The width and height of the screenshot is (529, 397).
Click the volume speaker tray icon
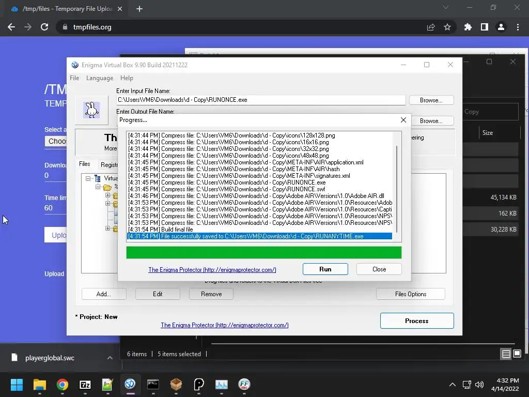point(479,385)
